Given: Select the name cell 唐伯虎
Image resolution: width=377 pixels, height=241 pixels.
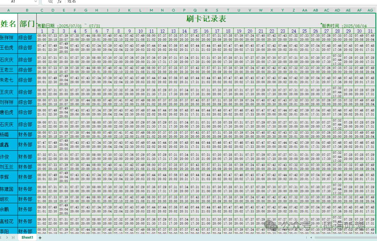Looking at the screenshot, I should [9, 112].
